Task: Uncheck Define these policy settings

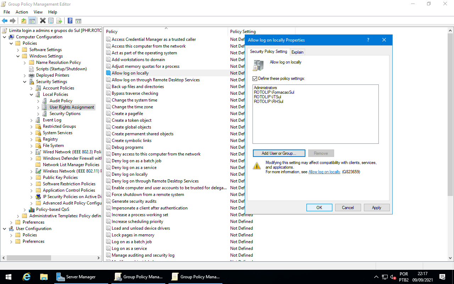Action: (x=255, y=78)
